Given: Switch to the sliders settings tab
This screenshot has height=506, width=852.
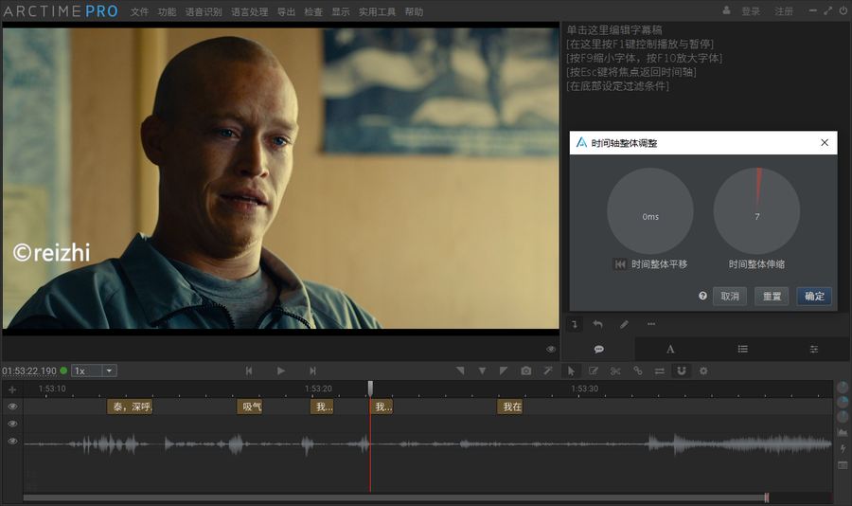Looking at the screenshot, I should (814, 350).
